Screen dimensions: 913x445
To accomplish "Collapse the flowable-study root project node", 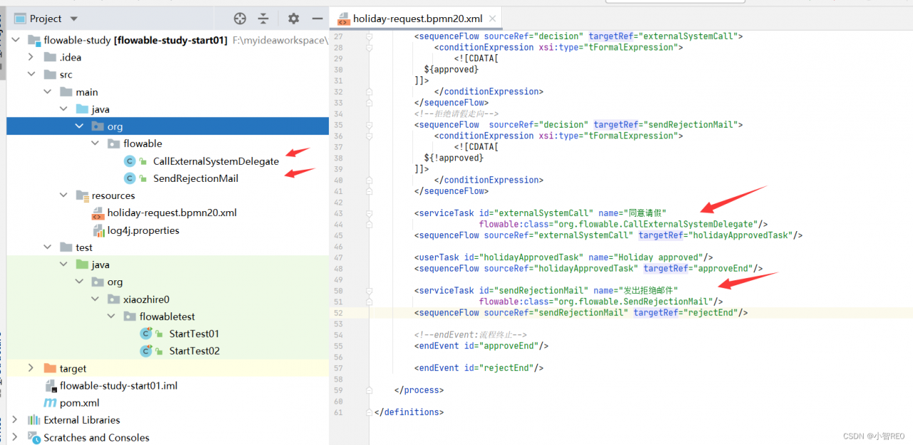I will pyautogui.click(x=16, y=40).
